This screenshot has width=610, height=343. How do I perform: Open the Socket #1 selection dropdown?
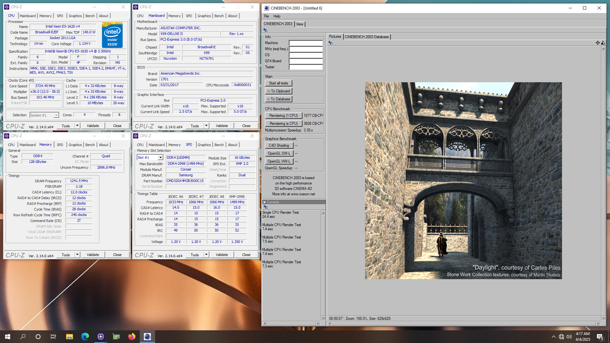click(x=56, y=115)
